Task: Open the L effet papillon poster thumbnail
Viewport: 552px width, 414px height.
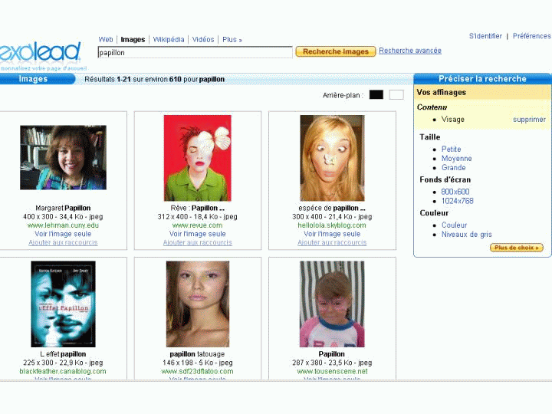Action: click(x=63, y=304)
